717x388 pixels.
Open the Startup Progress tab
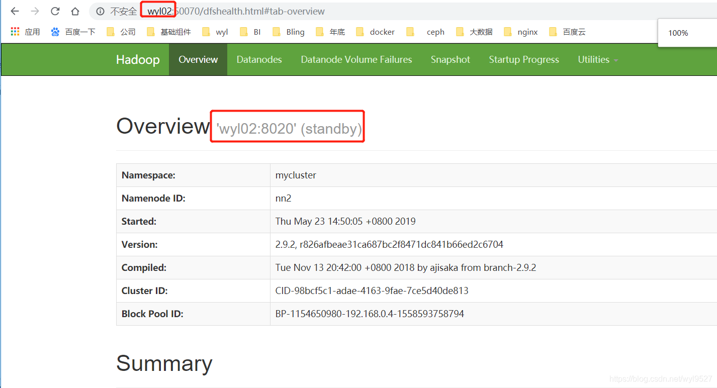coord(524,59)
